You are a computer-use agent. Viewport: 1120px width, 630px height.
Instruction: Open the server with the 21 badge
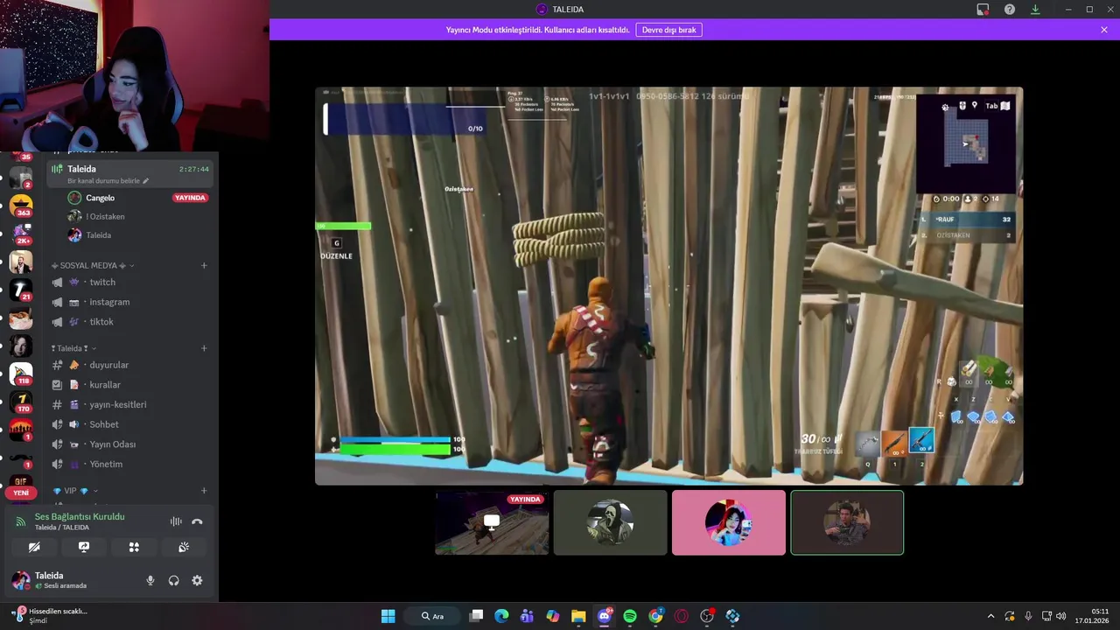pyautogui.click(x=21, y=290)
